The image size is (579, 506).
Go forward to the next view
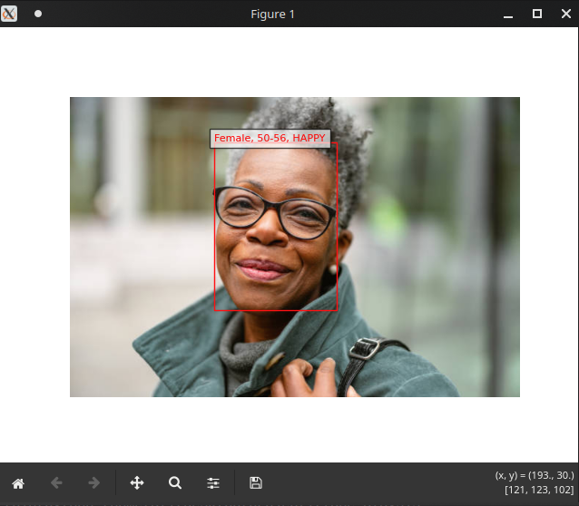(94, 483)
